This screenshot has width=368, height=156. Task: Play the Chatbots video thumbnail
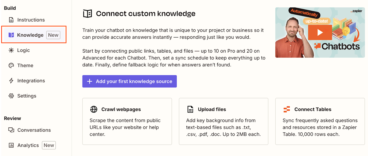click(320, 32)
